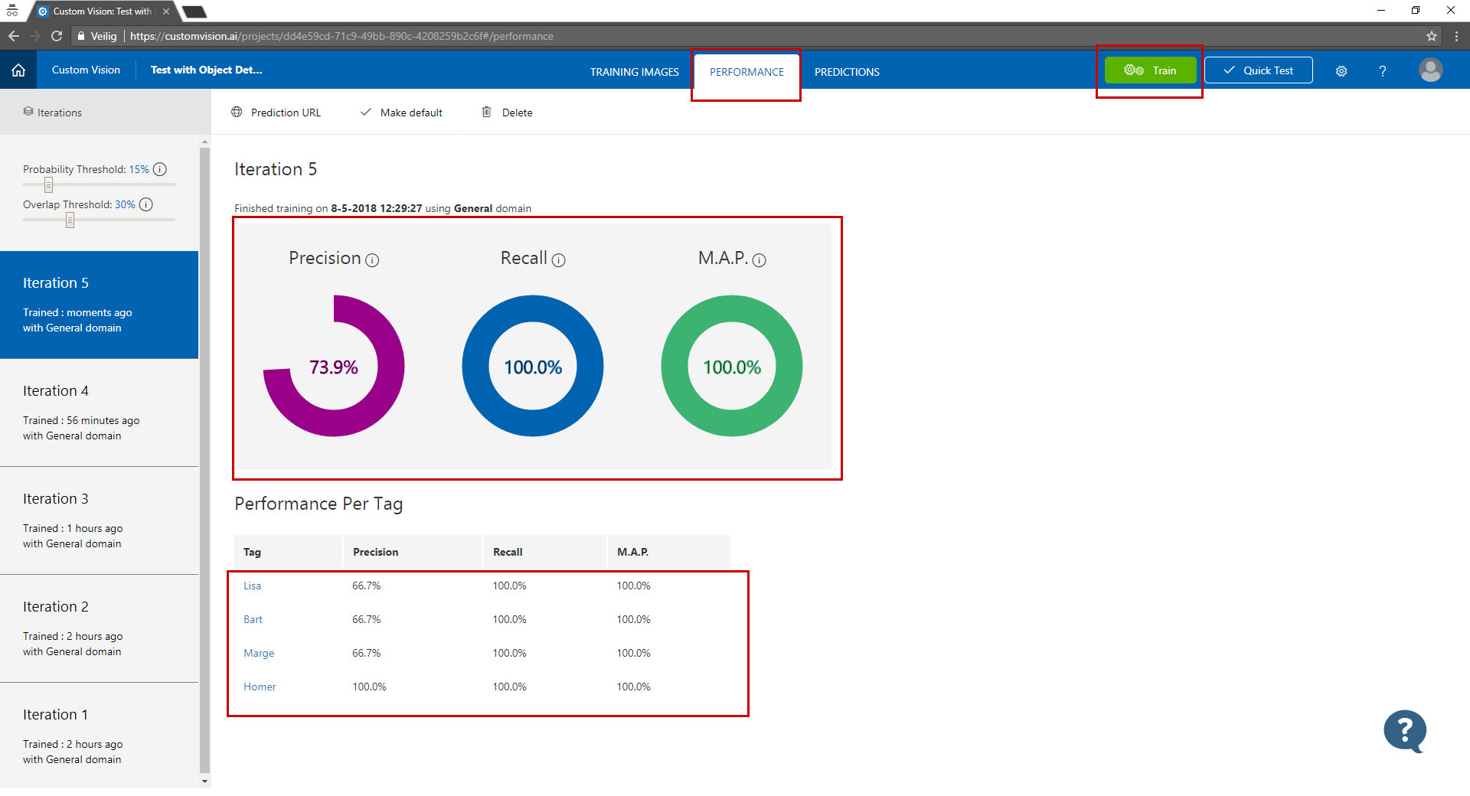Click the blue Recall donut chart

pos(533,366)
